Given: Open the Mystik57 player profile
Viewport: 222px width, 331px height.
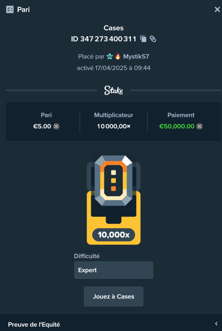Looking at the screenshot, I should (136, 56).
